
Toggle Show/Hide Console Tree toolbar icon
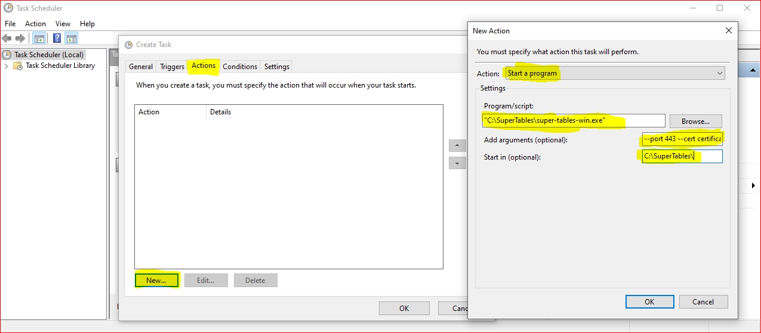click(39, 39)
